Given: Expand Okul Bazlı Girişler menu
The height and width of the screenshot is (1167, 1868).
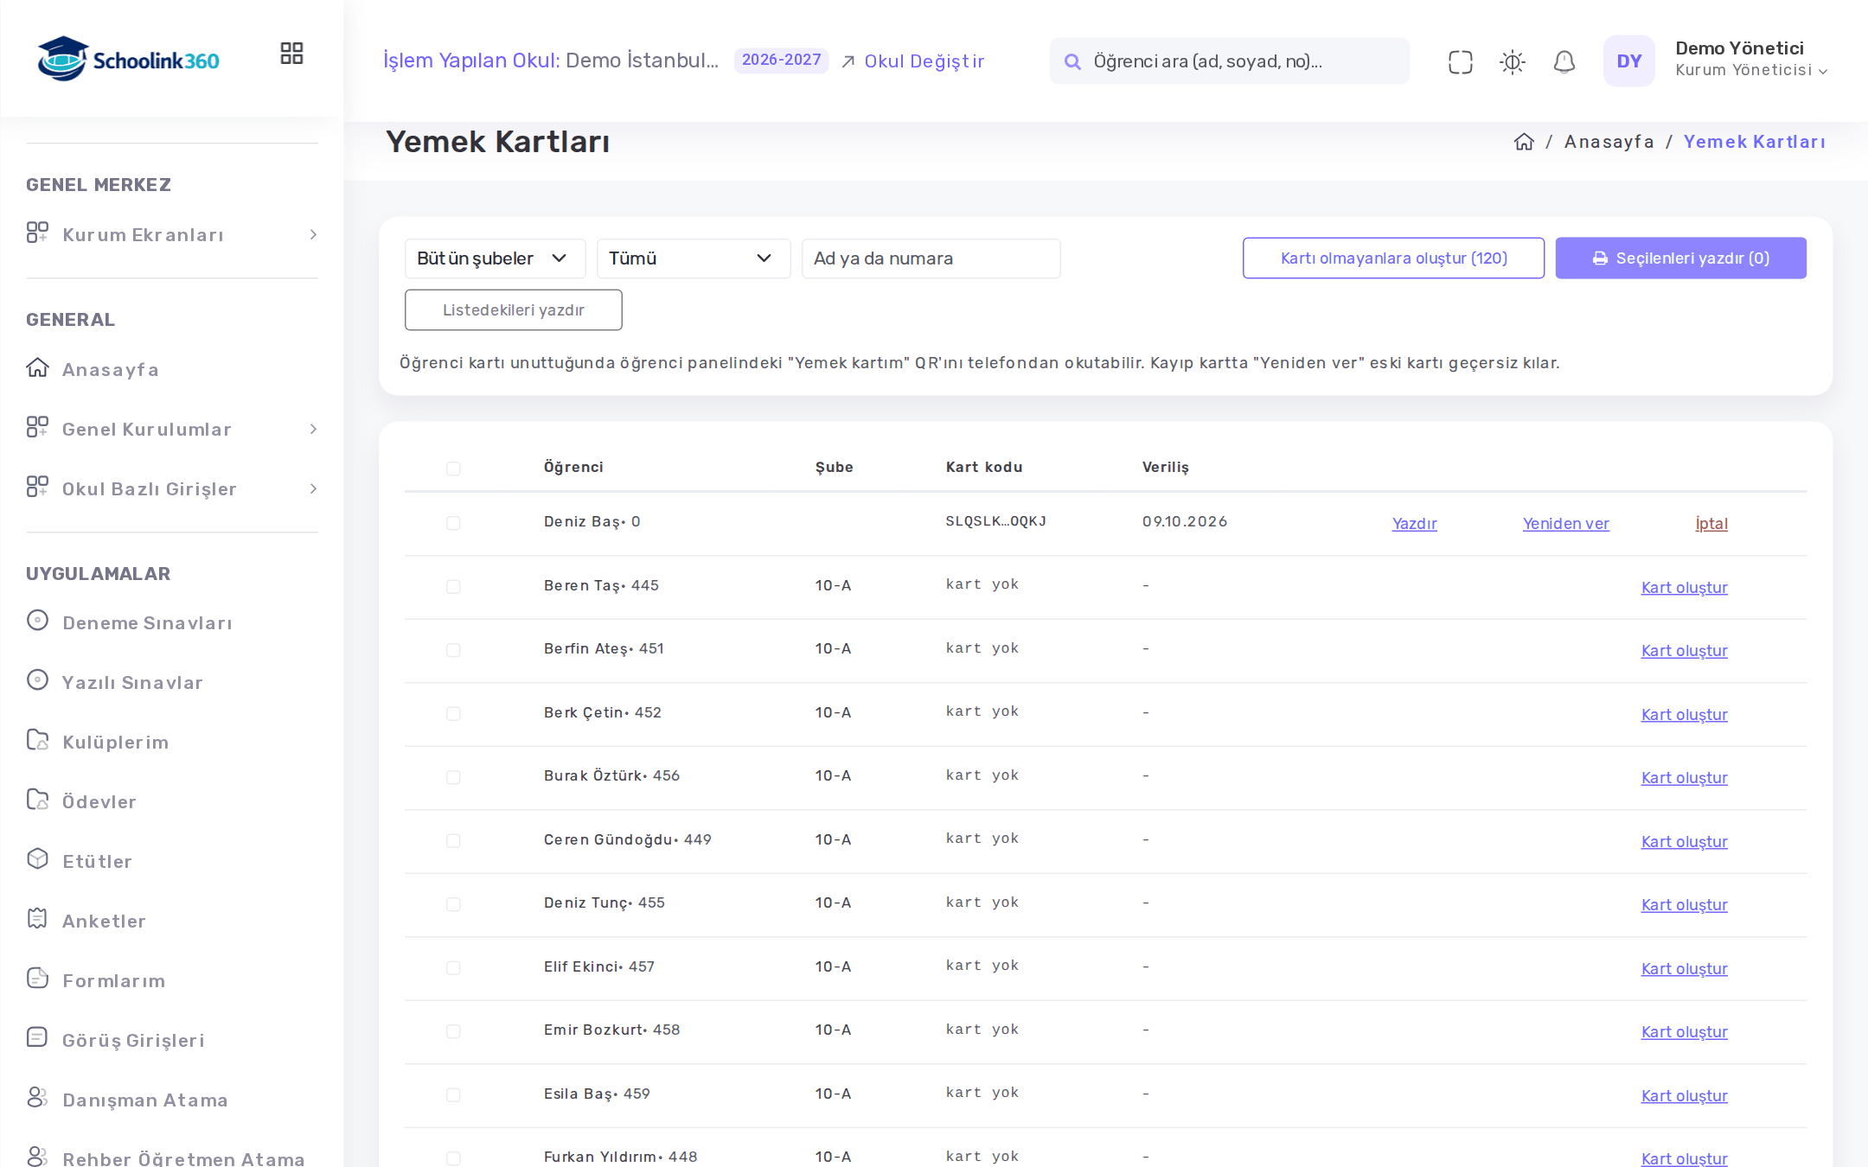Looking at the screenshot, I should 172,488.
